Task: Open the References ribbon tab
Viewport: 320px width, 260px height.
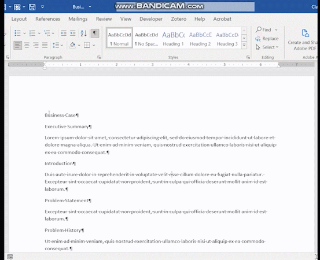Action: click(x=48, y=19)
